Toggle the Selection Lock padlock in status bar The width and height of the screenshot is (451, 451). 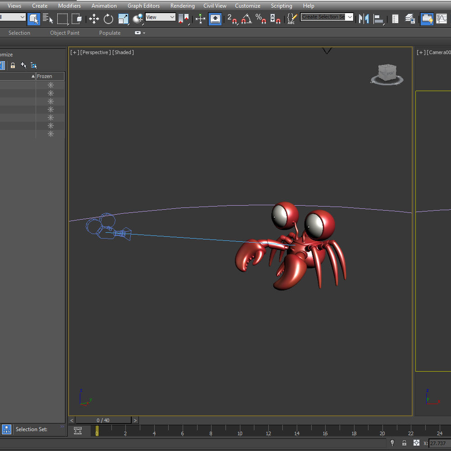pyautogui.click(x=404, y=443)
